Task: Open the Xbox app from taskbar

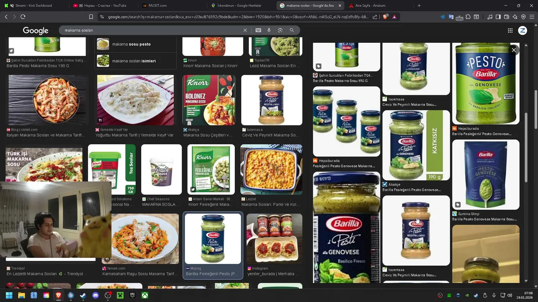Action: pos(145,295)
